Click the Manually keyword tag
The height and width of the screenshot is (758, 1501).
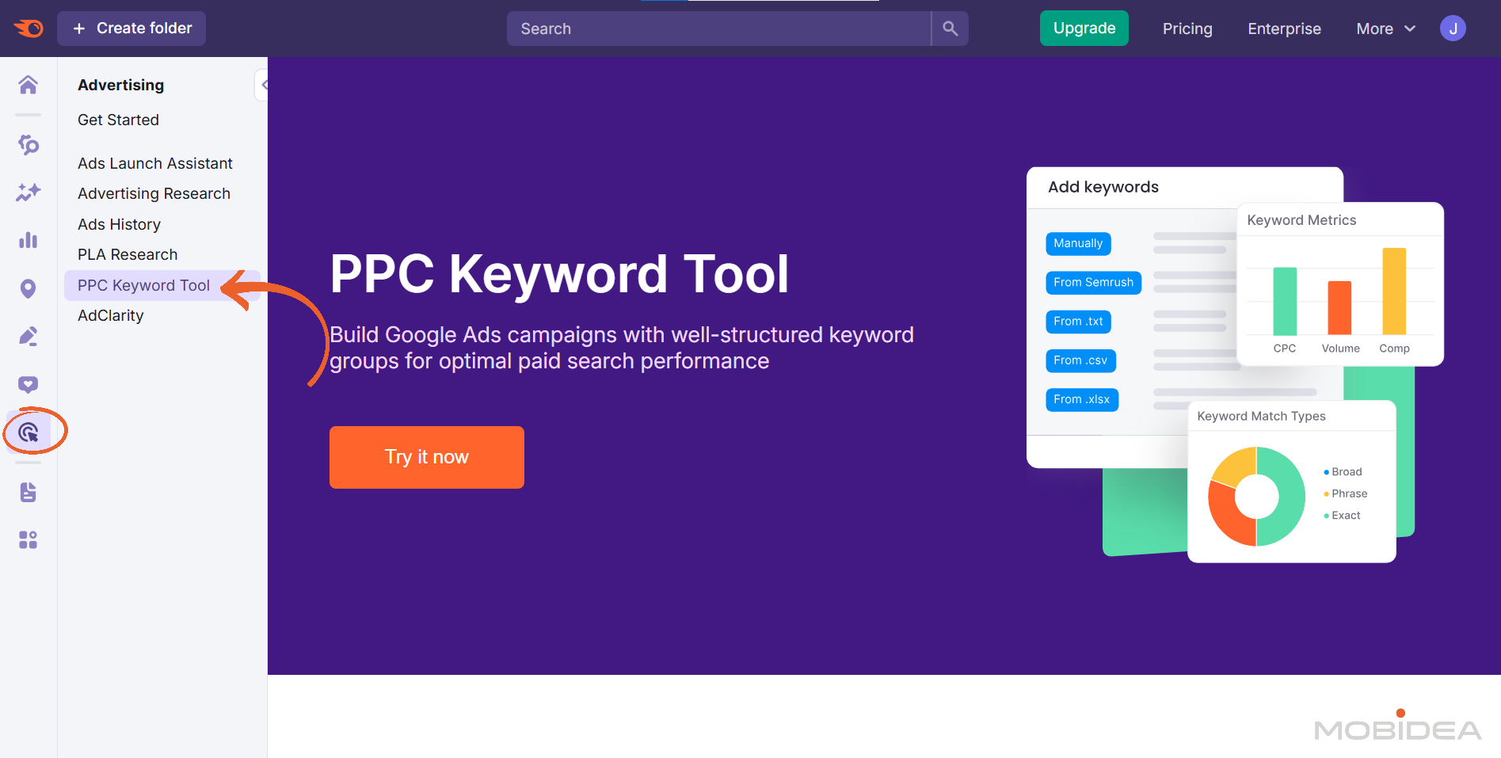[x=1078, y=243]
